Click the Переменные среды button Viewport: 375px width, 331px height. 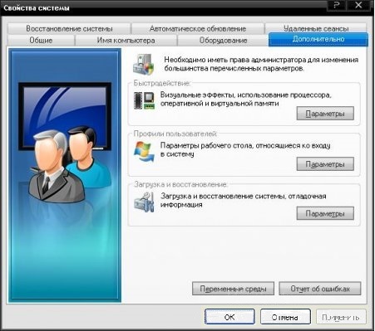click(233, 289)
